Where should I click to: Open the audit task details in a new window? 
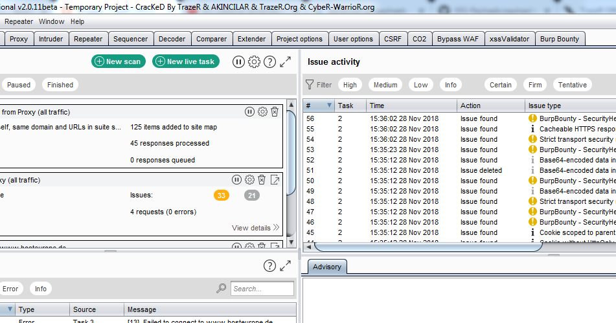pos(275,180)
